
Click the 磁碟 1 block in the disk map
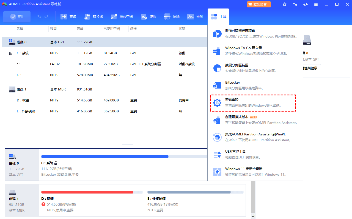(22, 200)
